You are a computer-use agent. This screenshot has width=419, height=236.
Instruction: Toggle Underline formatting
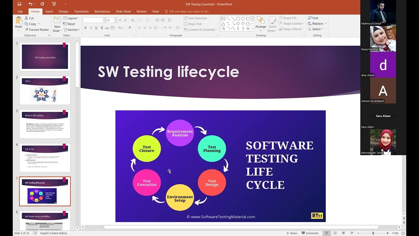coord(96,28)
